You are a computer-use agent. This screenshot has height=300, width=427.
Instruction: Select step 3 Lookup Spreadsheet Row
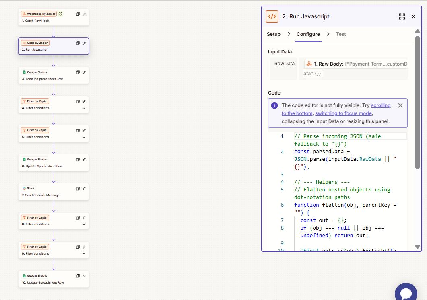54,76
